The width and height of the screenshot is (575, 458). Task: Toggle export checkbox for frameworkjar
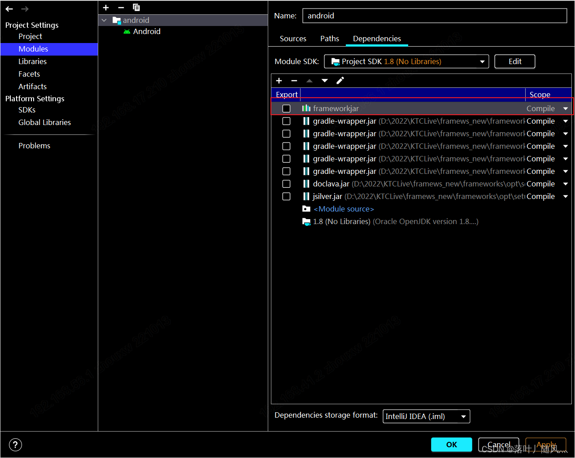pyautogui.click(x=286, y=108)
